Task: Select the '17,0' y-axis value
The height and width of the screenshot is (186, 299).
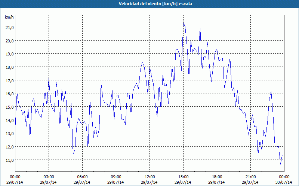Action: [x=10, y=80]
